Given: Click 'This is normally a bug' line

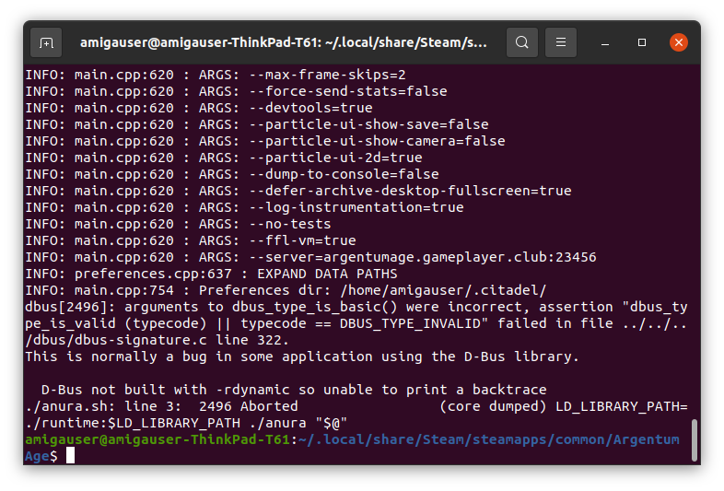Looking at the screenshot, I should point(302,357).
